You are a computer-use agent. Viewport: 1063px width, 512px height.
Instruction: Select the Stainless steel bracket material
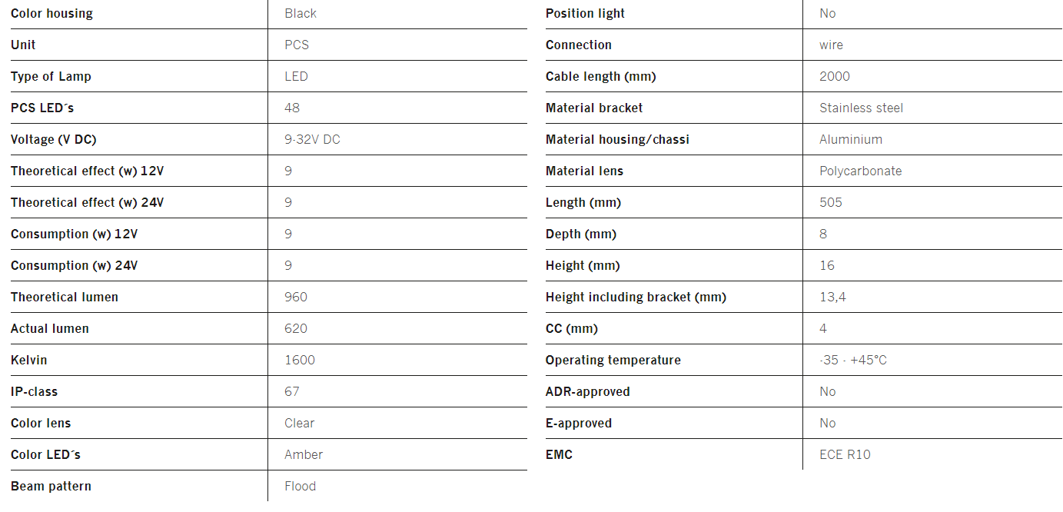point(862,108)
